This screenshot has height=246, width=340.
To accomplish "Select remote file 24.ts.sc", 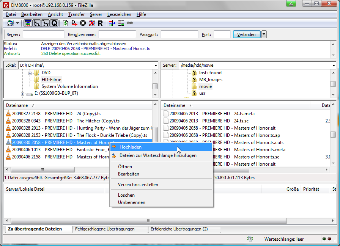I will coord(209,121).
